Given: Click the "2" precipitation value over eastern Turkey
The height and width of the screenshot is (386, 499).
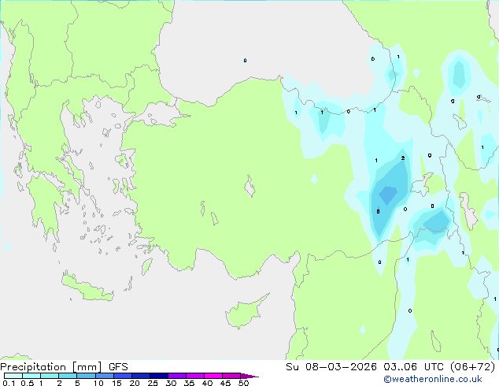Looking at the screenshot, I should (403, 158).
